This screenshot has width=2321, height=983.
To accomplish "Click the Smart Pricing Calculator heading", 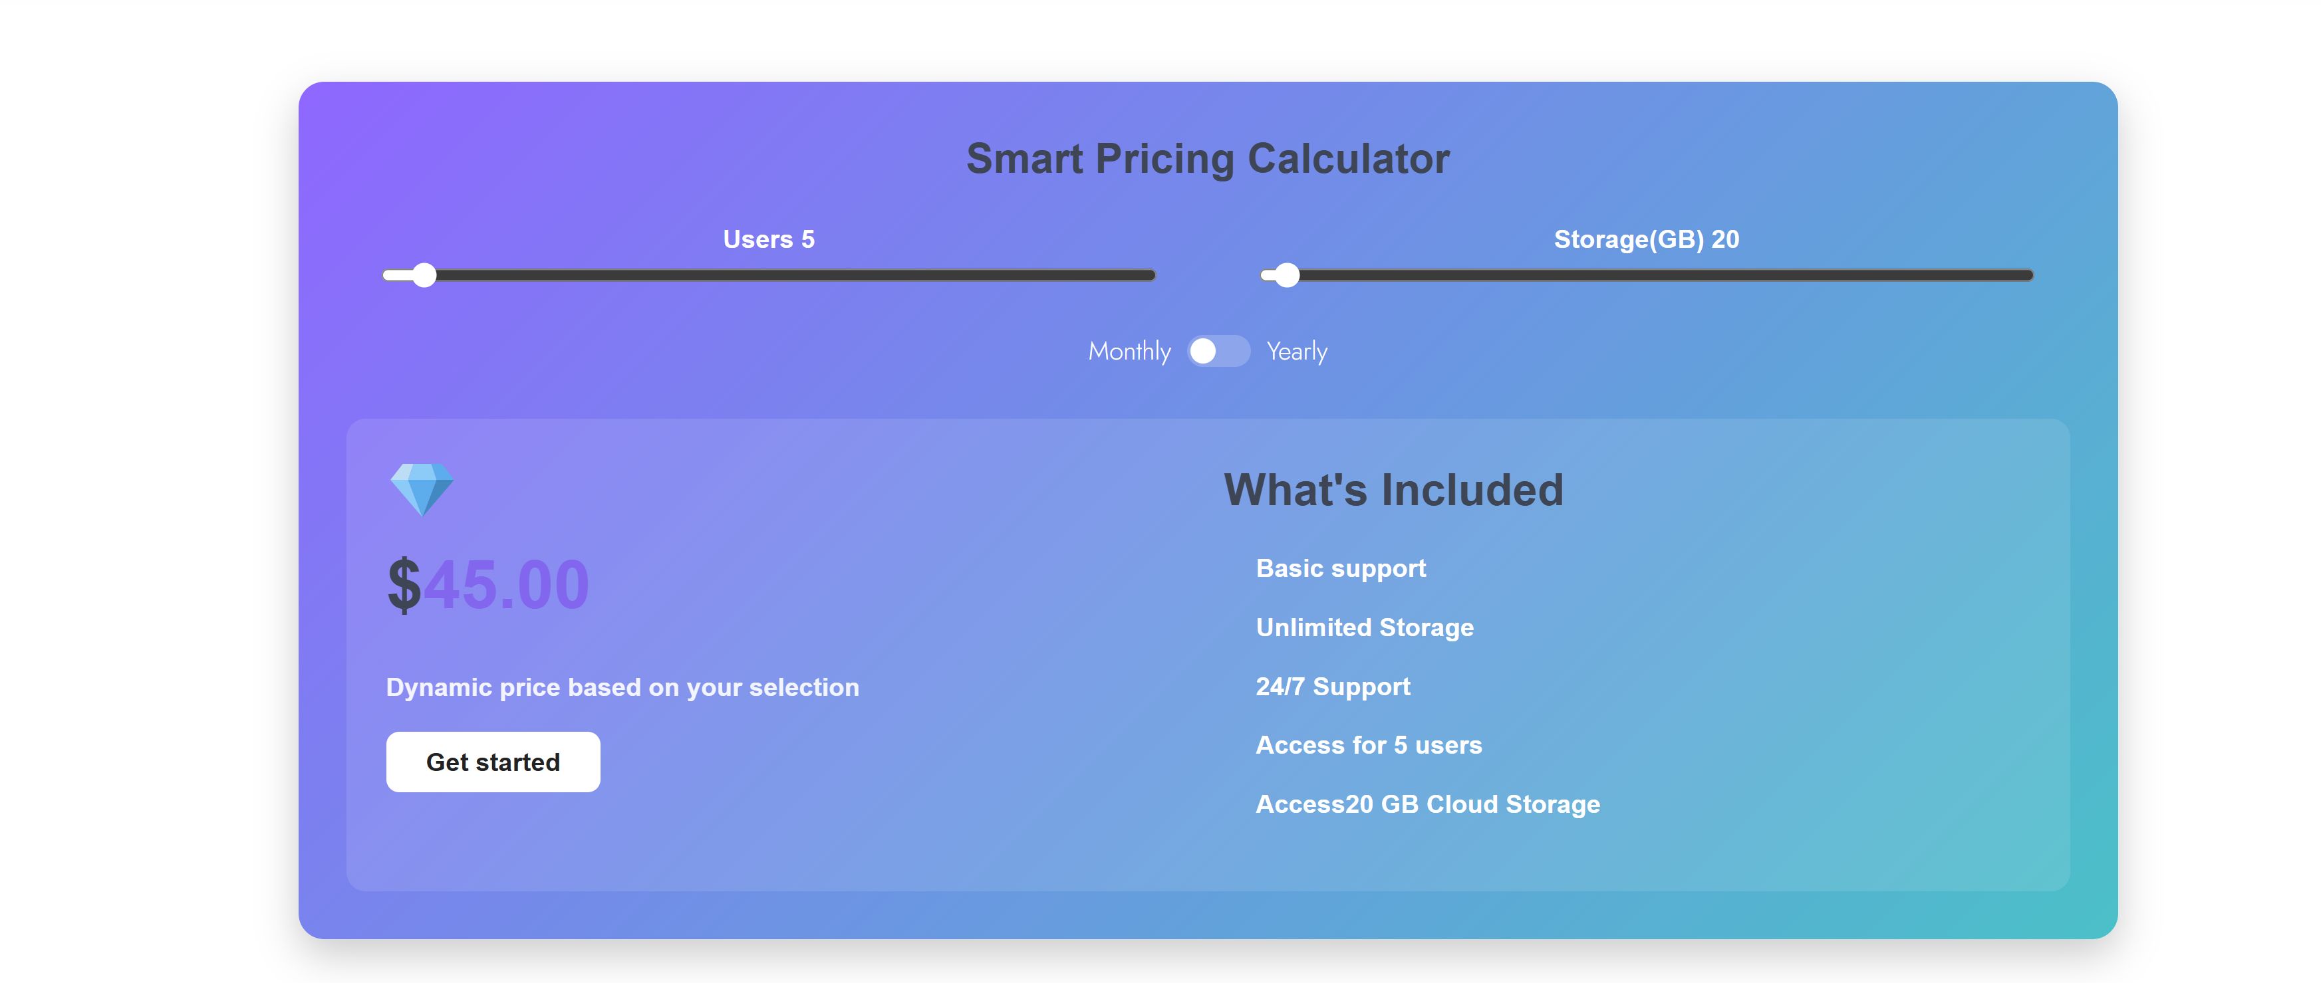I will pyautogui.click(x=1207, y=160).
